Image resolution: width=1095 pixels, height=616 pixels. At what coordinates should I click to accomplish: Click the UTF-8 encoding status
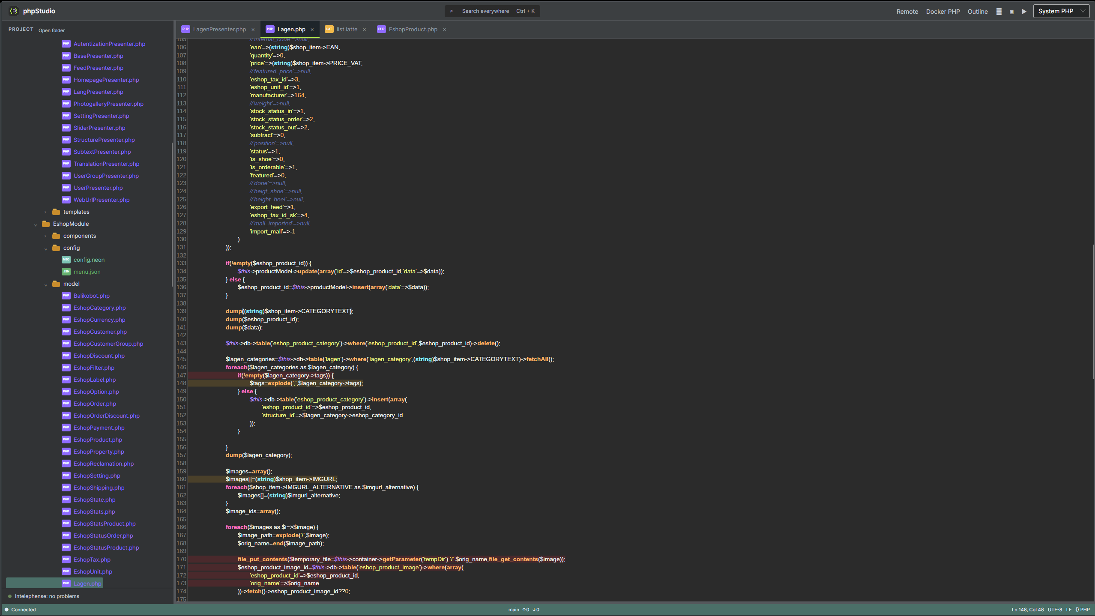tap(1055, 610)
